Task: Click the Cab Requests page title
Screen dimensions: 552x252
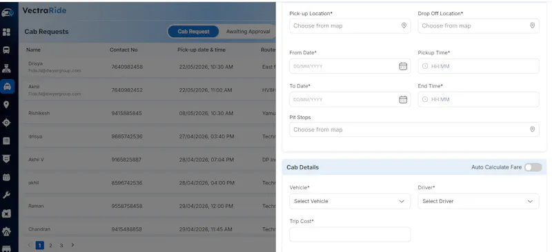Action: click(x=46, y=32)
